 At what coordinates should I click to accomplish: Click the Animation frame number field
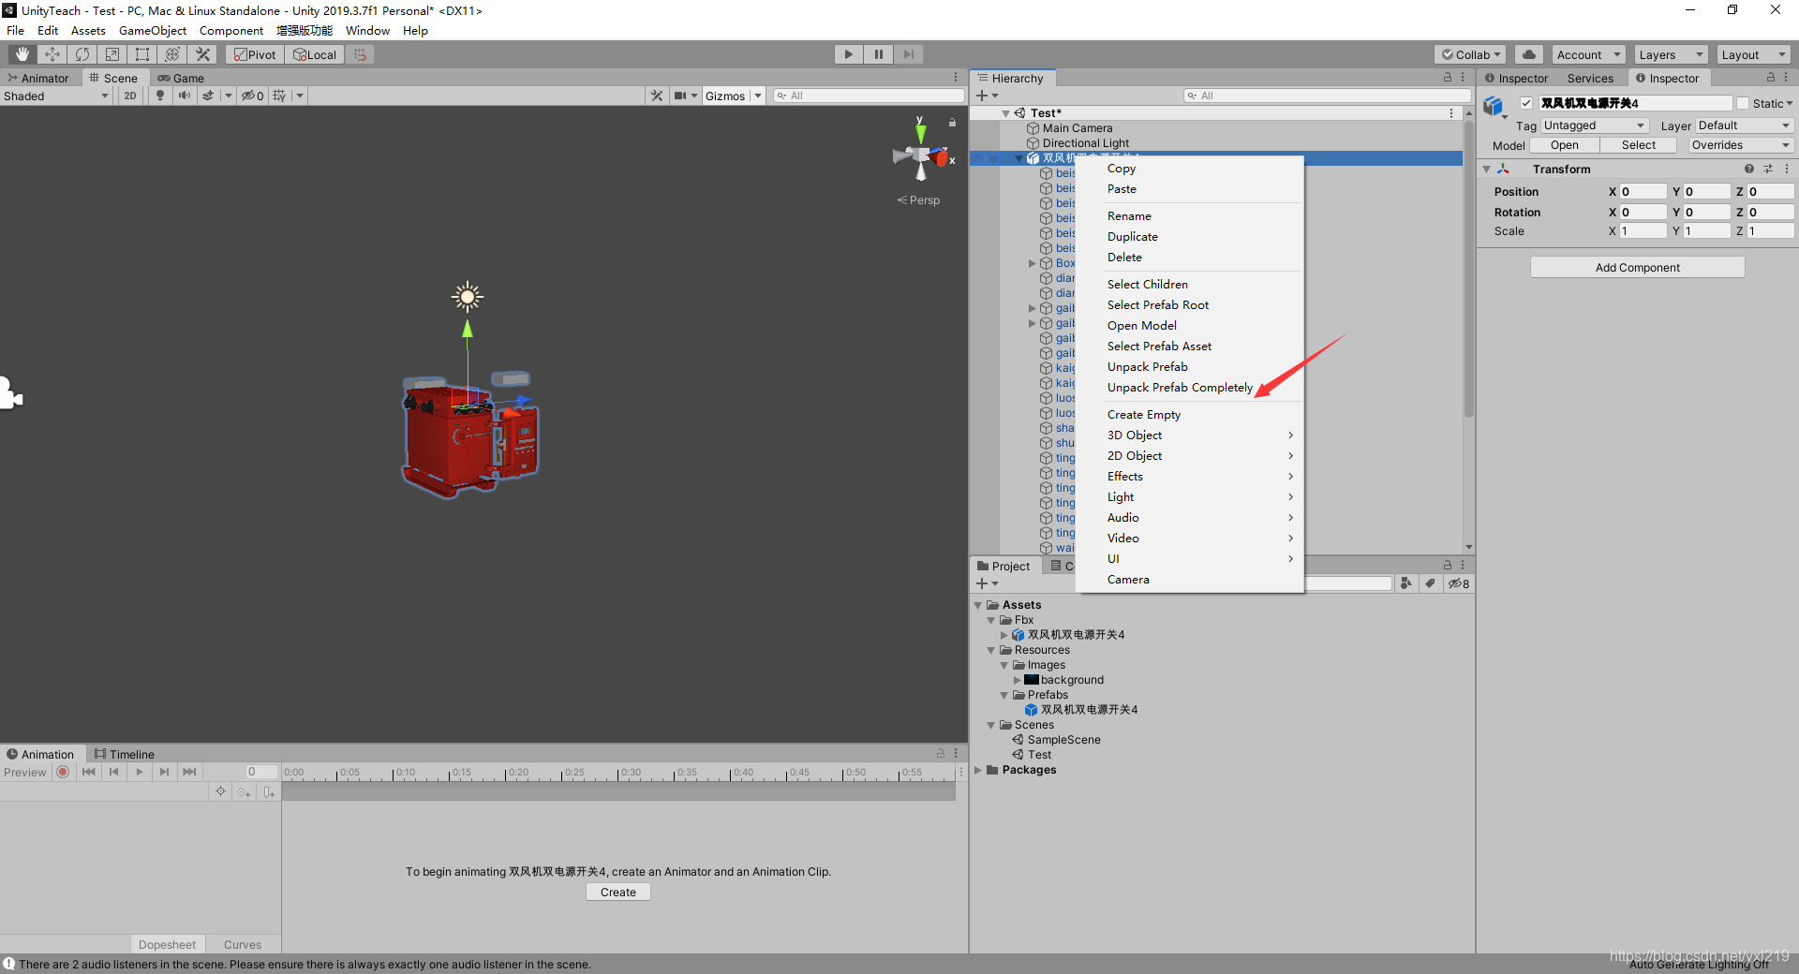(261, 772)
